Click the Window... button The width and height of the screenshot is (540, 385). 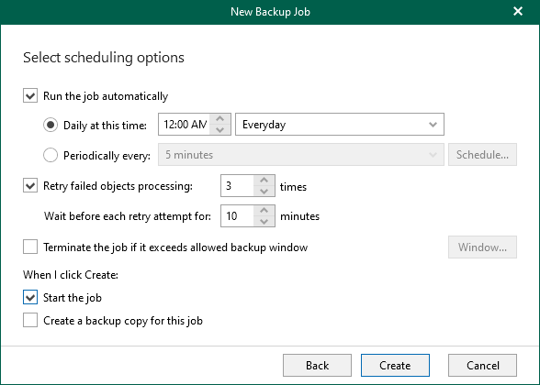click(x=482, y=247)
